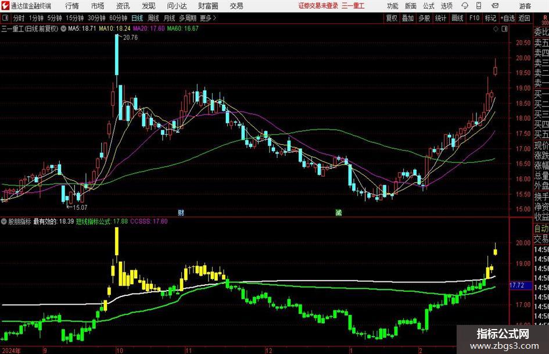
Task: Open the headset customer service icon
Action: [x=465, y=6]
